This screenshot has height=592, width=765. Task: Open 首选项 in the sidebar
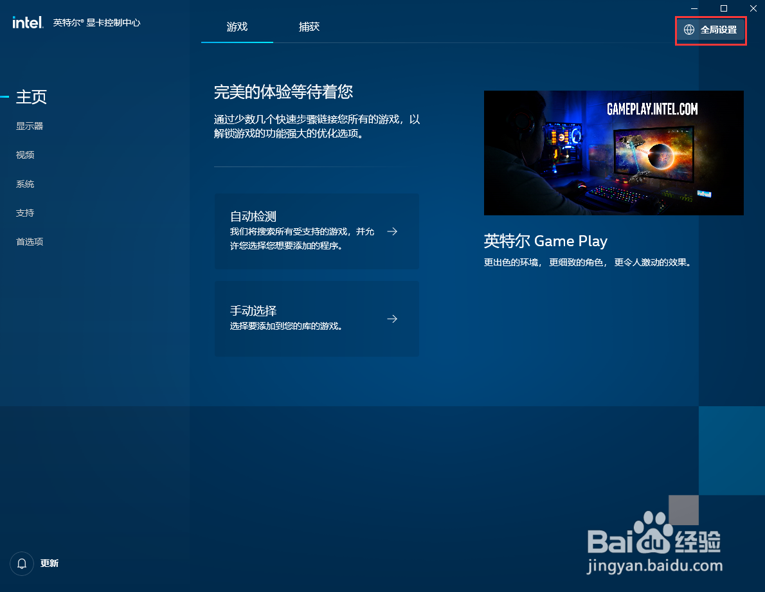click(30, 242)
